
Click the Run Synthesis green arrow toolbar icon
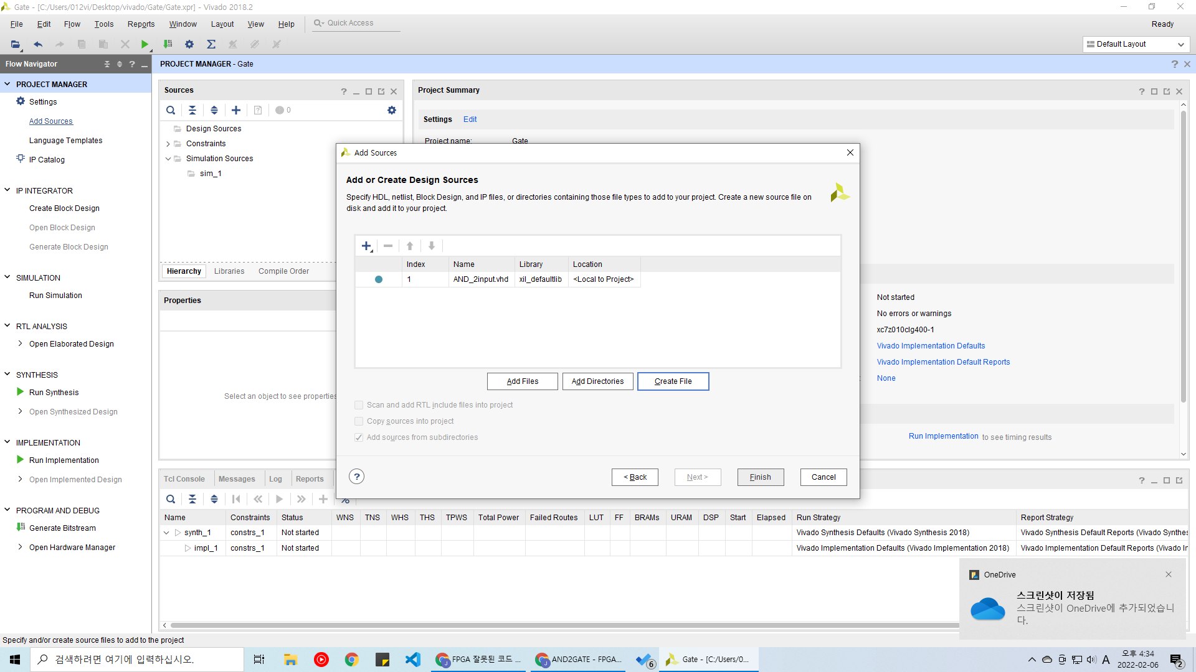coord(145,44)
